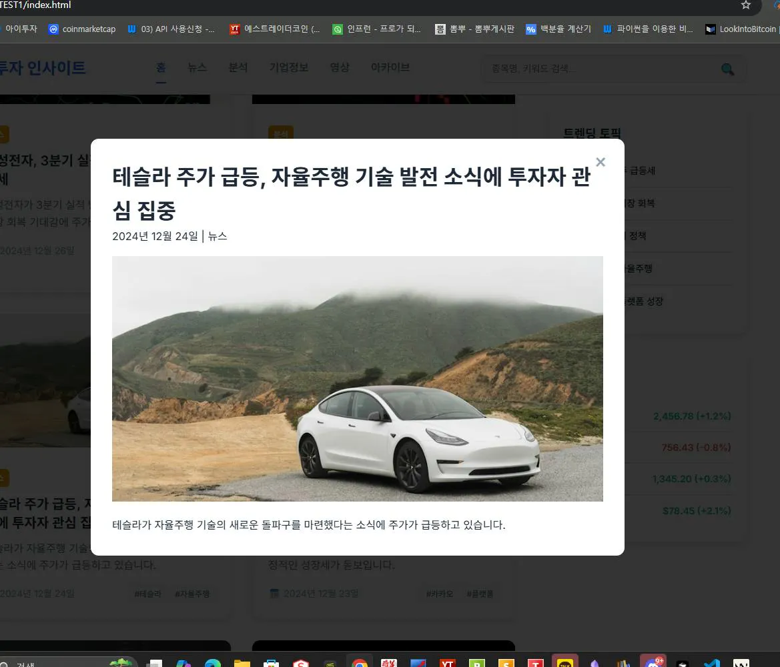Click the calendar icon beside 2024년 12월 23일
Viewport: 780px width, 667px height.
274,594
